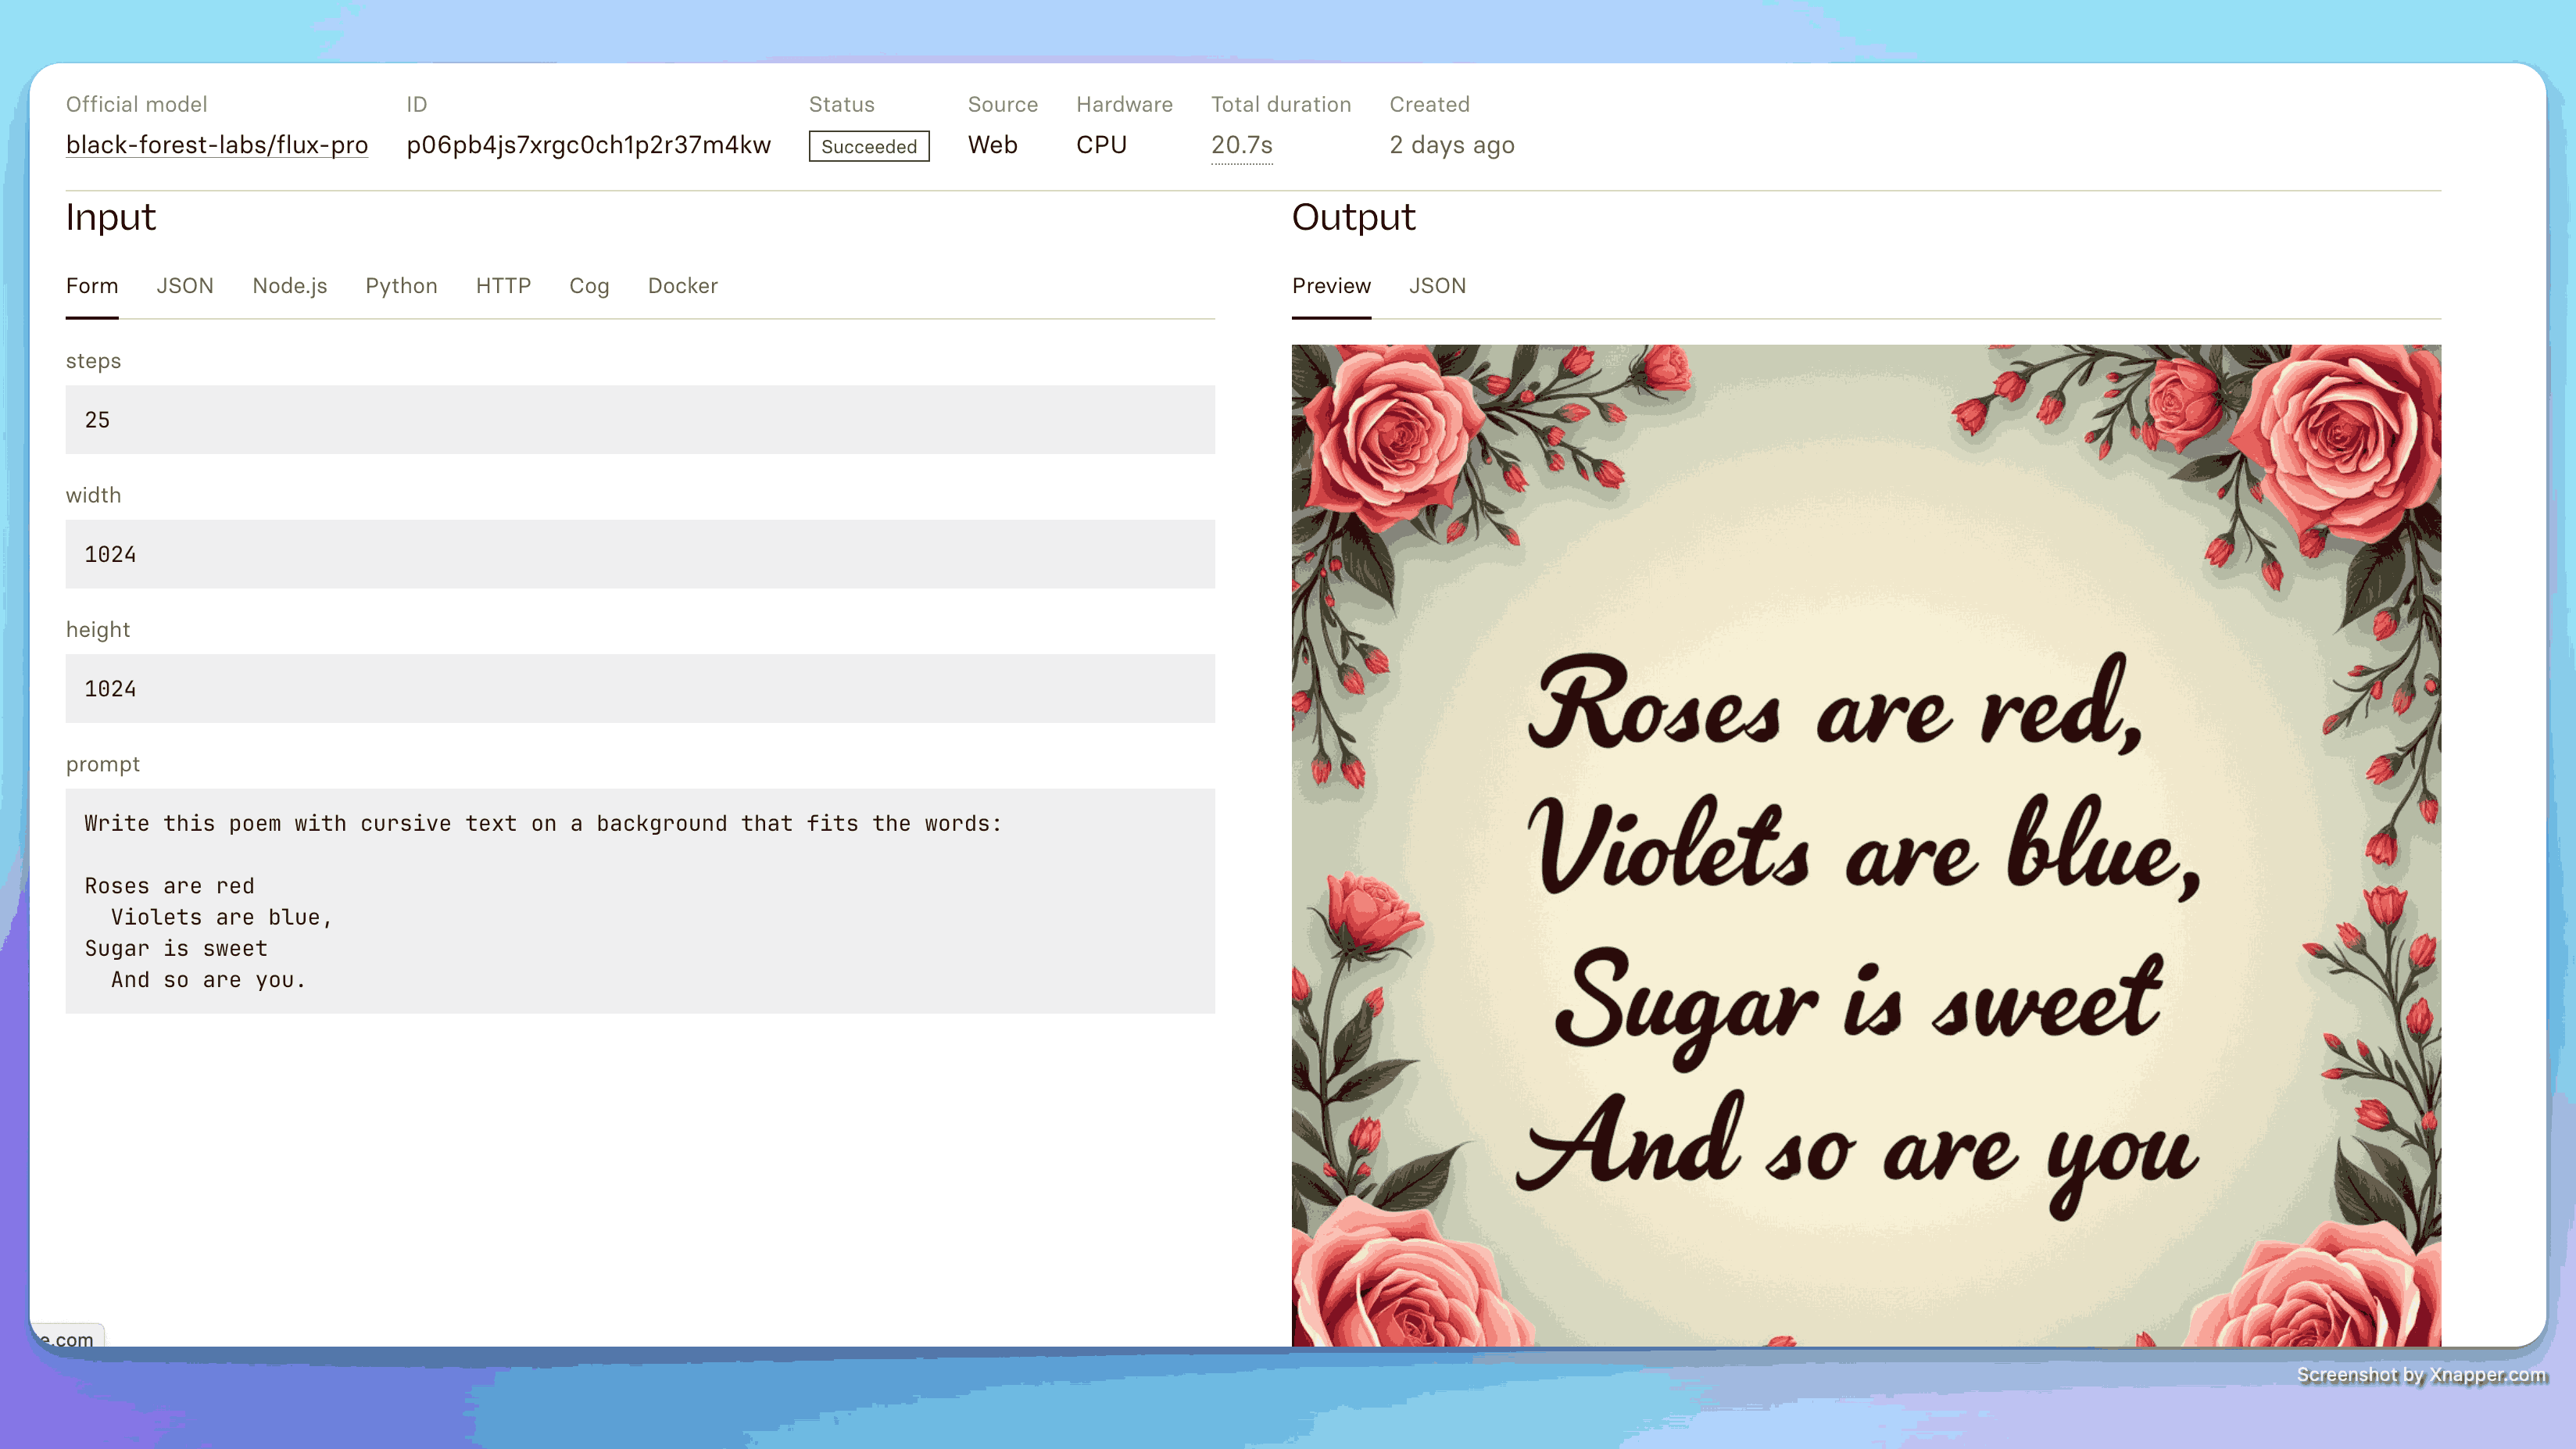
Task: Click the prediction ID text
Action: click(588, 145)
